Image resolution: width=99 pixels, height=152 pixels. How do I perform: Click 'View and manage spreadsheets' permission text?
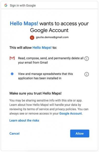pyautogui.click(x=45, y=76)
